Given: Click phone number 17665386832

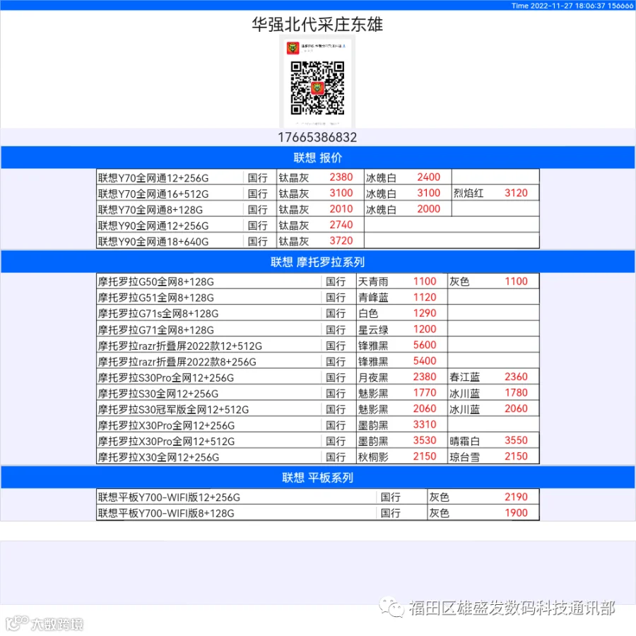Looking at the screenshot, I should (x=317, y=137).
